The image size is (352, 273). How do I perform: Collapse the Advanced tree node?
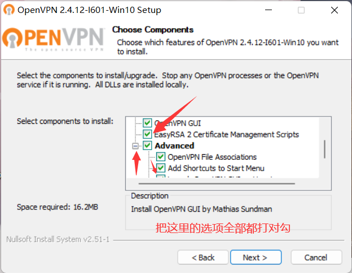pos(136,146)
